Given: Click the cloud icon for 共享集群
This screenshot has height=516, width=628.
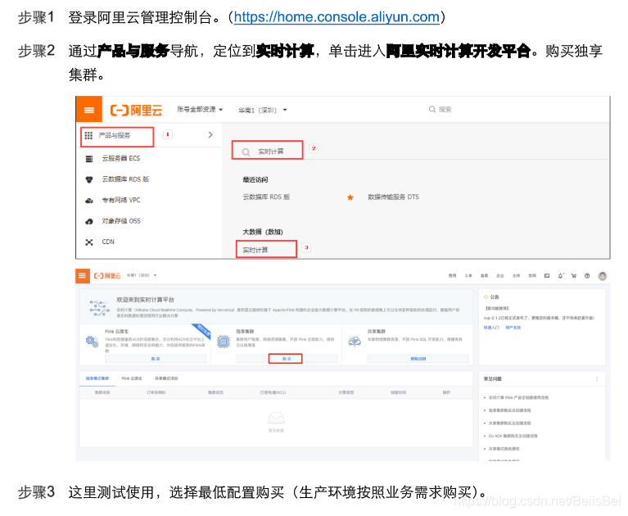Looking at the screenshot, I should (355, 342).
